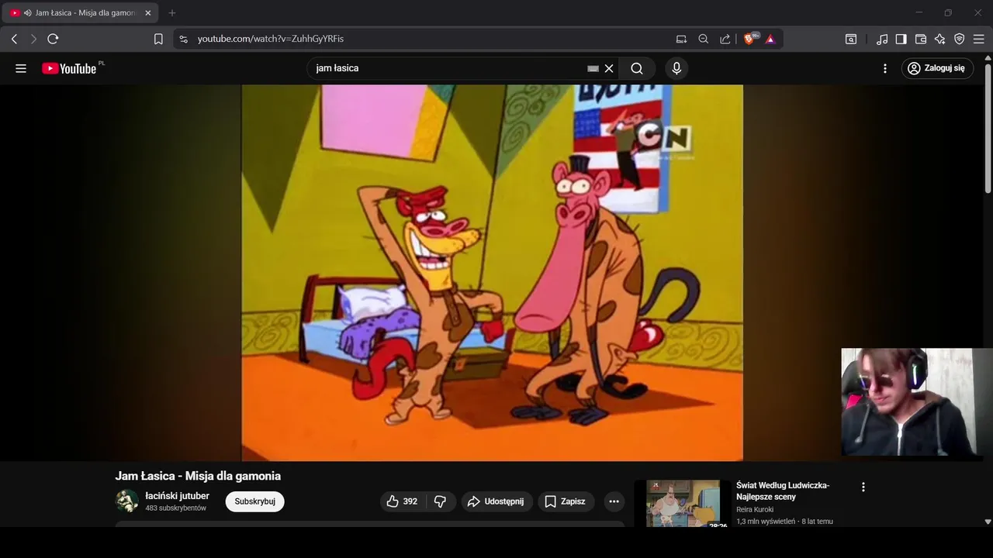The height and width of the screenshot is (558, 993).
Task: Open the playlist music note icon
Action: click(882, 39)
